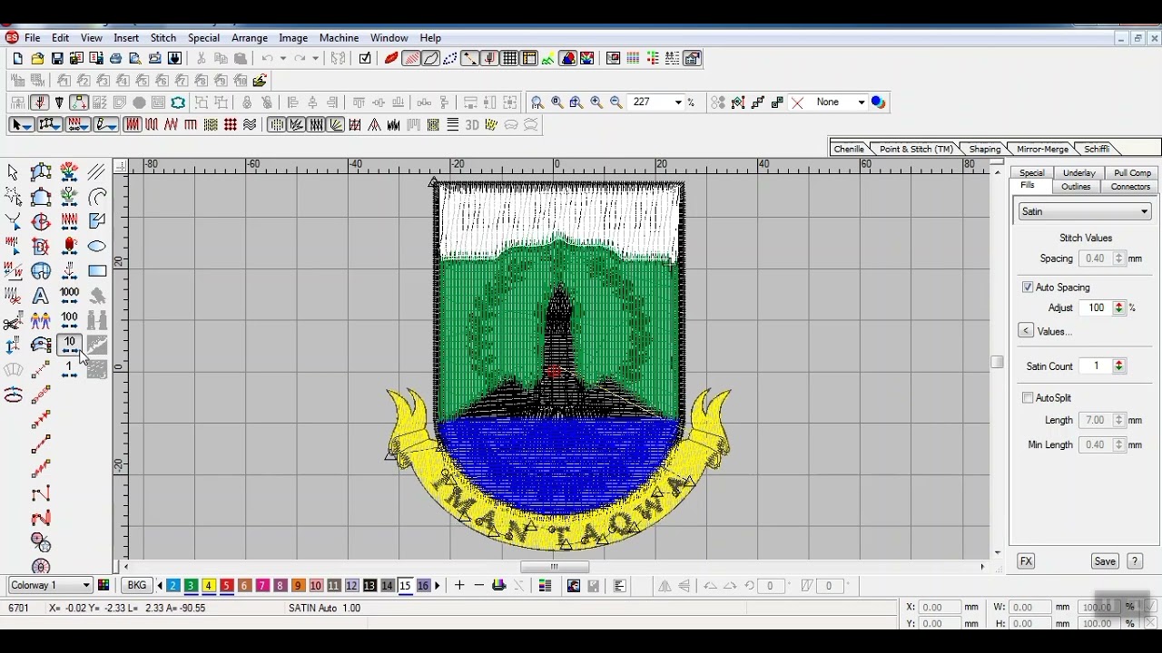Click the Zoom Out magnifier icon

click(x=616, y=102)
